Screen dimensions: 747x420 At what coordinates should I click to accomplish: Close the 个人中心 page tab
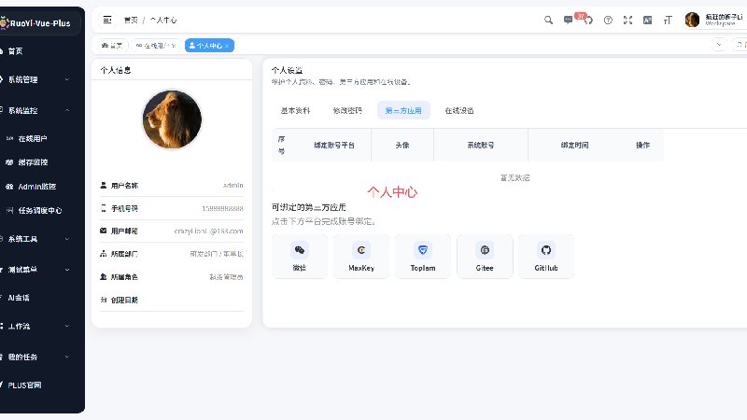(x=227, y=46)
